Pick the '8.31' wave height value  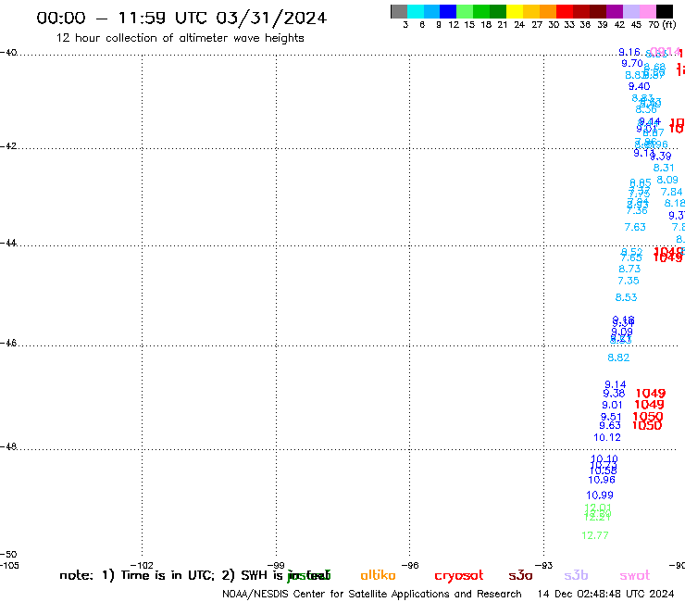tap(664, 168)
